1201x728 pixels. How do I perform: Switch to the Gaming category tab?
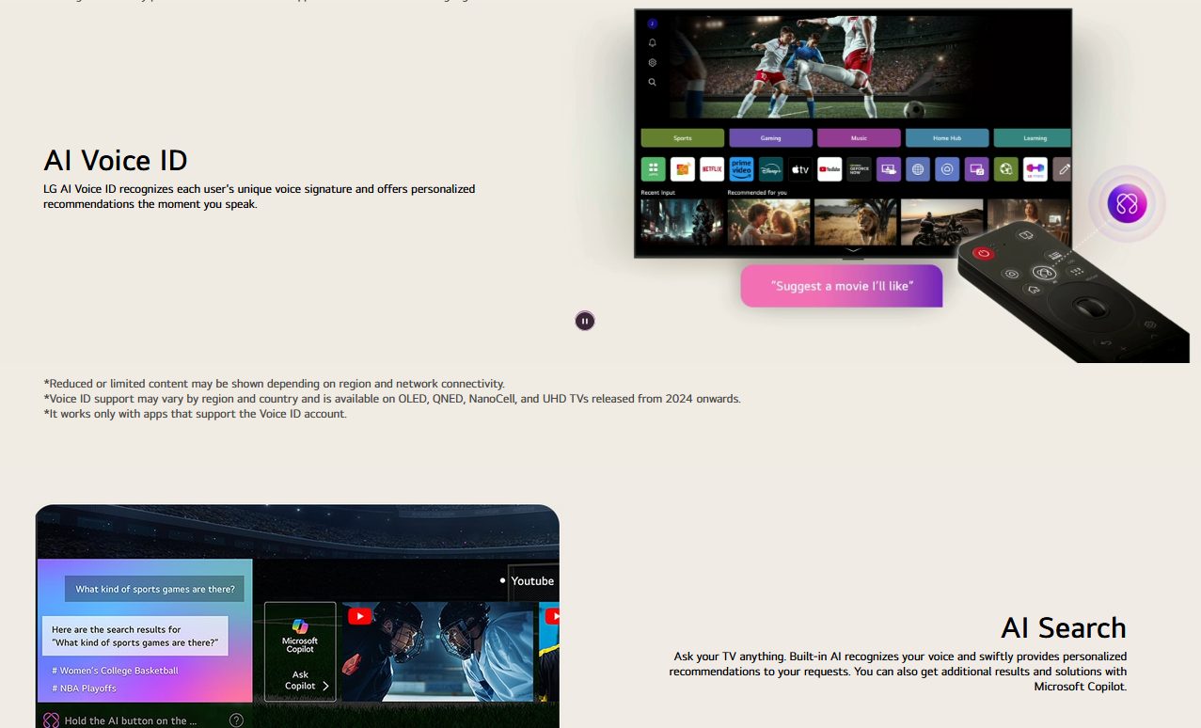770,138
